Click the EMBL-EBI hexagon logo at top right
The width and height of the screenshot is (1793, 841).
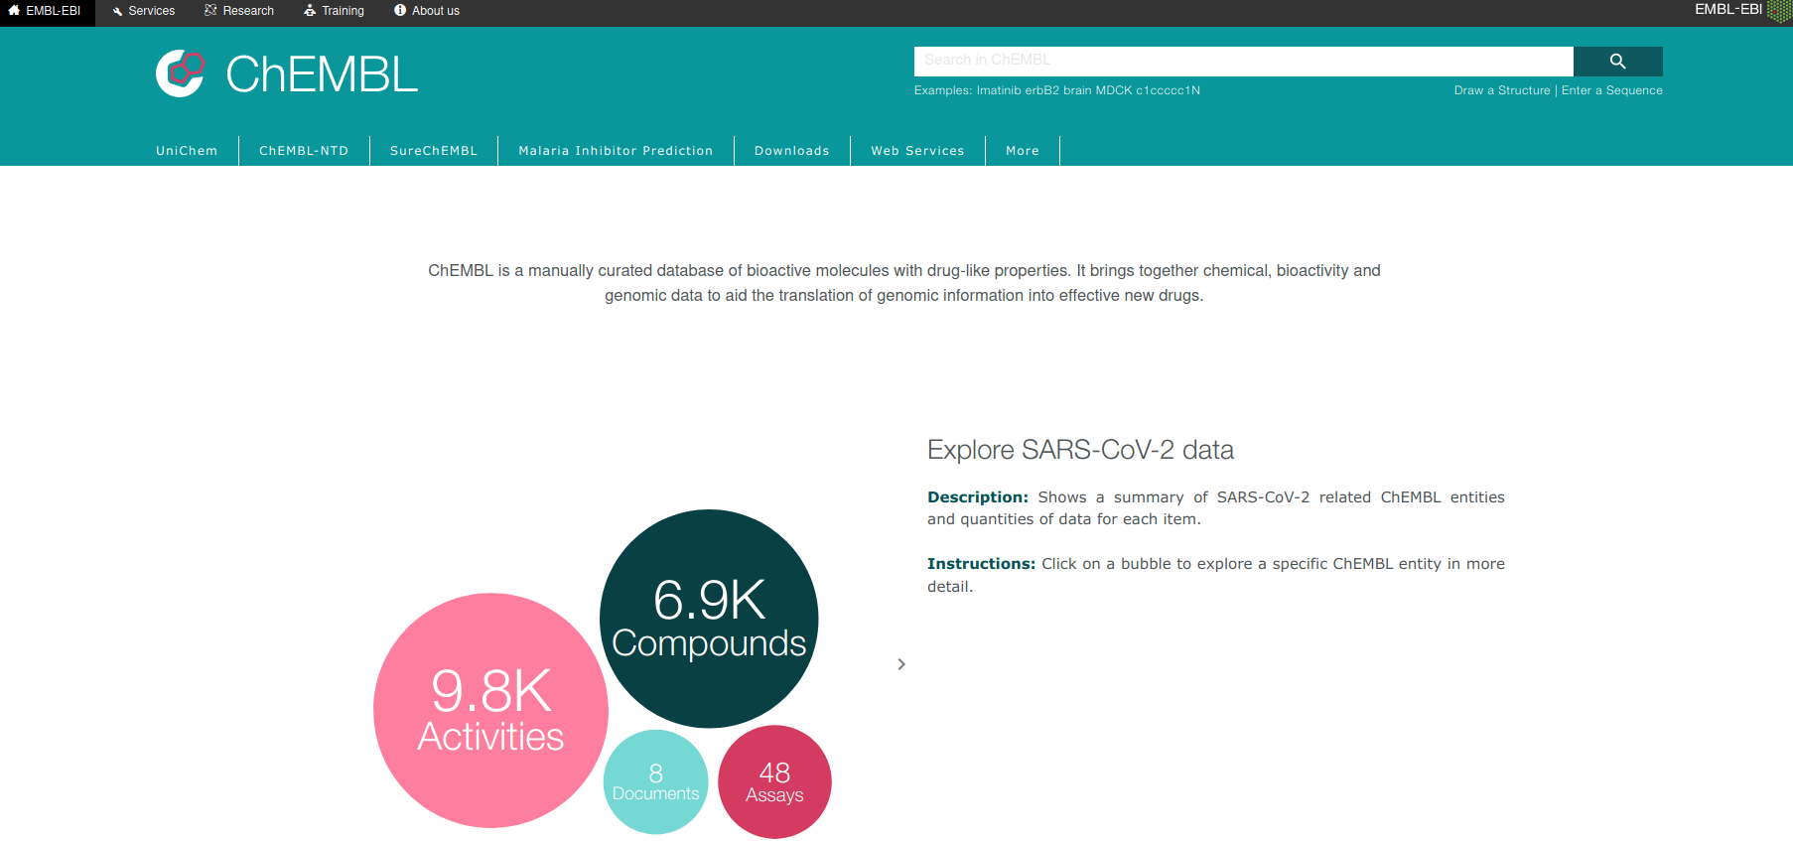1778,11
